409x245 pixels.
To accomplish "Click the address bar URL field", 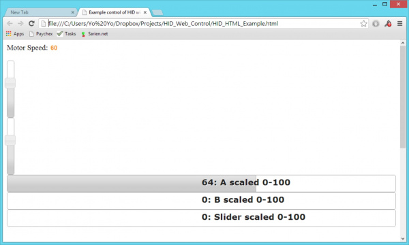I will [203, 24].
